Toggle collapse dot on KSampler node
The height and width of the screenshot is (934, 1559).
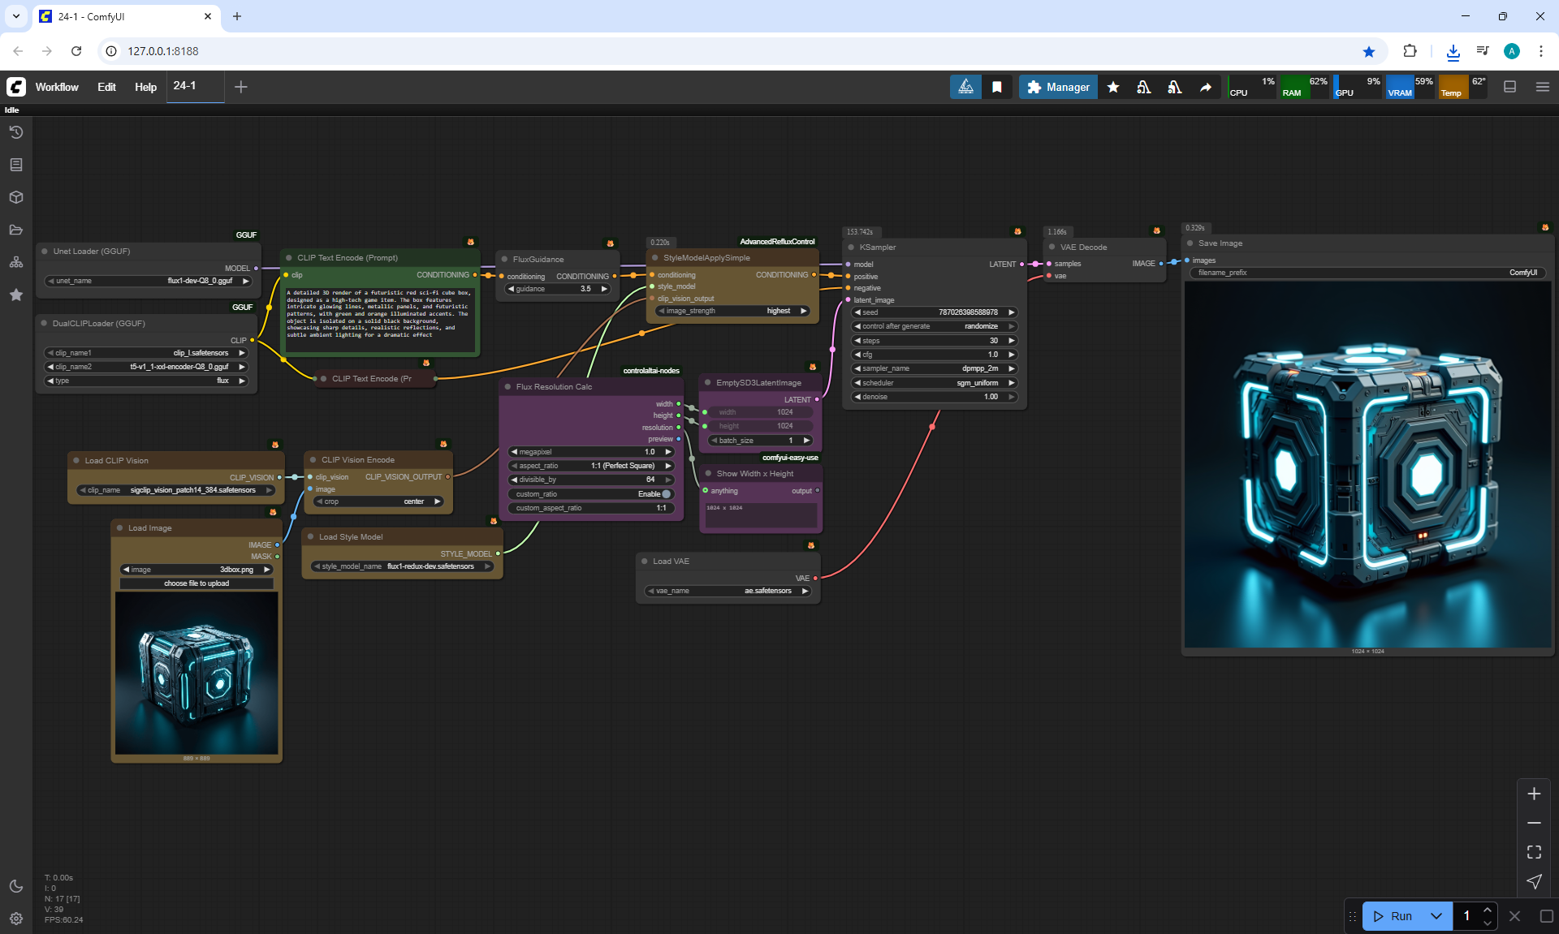[x=851, y=247]
